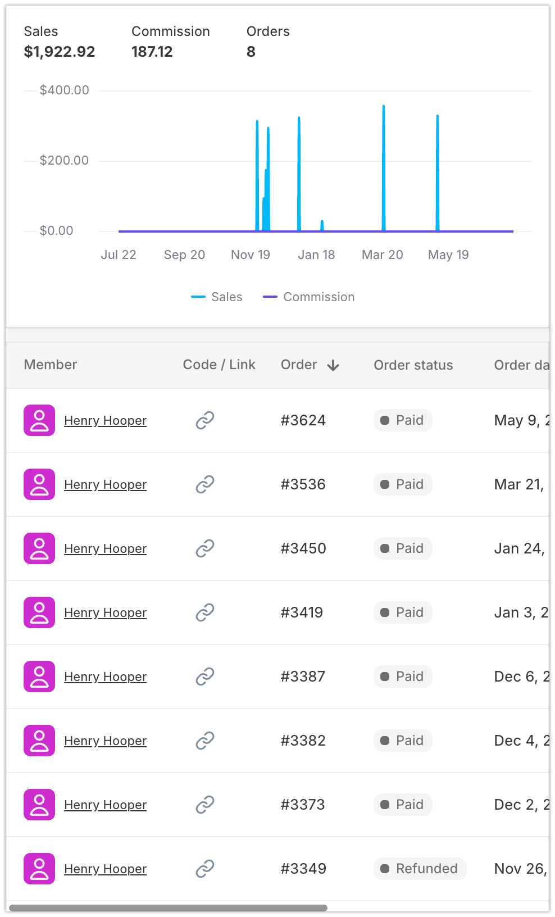This screenshot has width=555, height=917.
Task: Click Henry Hooper avatar in order #3387 row
Action: 39,677
